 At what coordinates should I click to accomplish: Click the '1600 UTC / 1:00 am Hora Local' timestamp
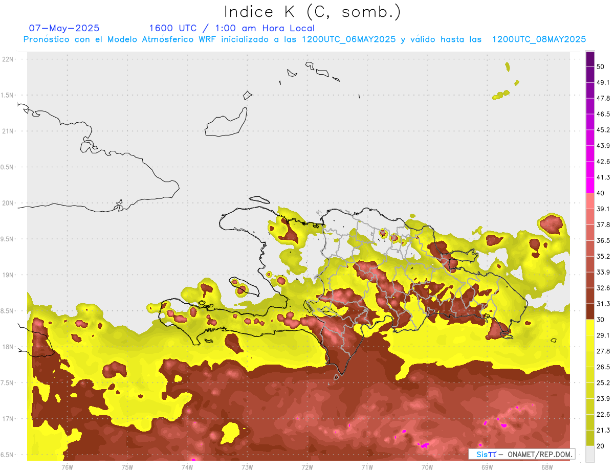(232, 28)
